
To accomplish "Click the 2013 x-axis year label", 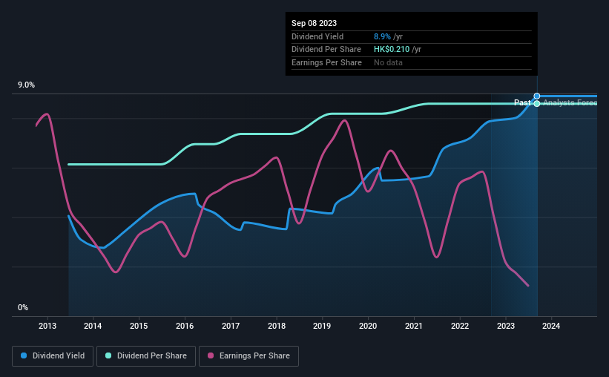I will 47,326.
